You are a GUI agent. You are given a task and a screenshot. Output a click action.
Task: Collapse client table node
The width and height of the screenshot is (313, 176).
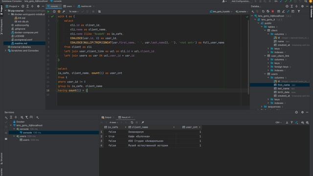pyautogui.click(x=265, y=30)
